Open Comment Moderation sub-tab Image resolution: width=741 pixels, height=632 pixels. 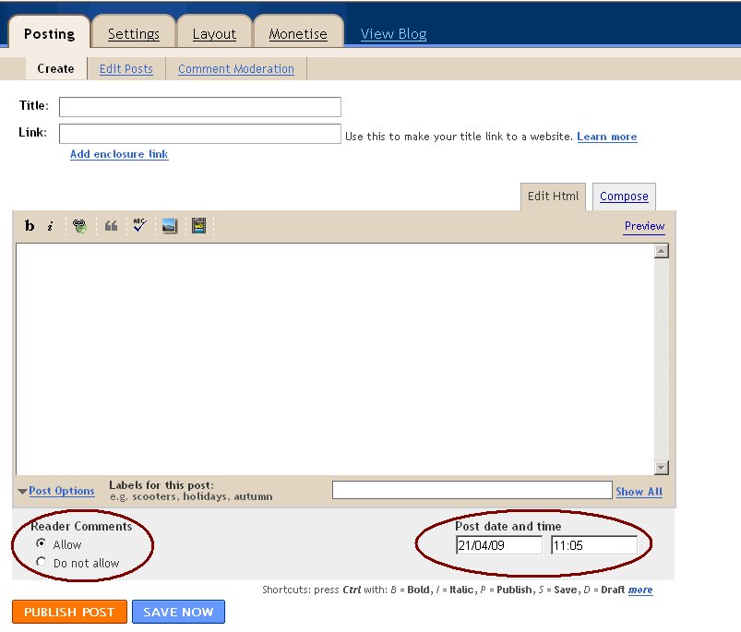[236, 68]
